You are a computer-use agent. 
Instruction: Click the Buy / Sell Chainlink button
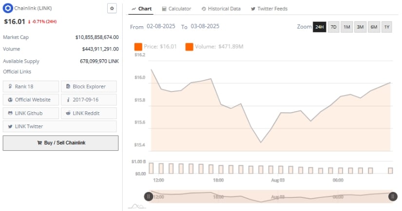point(60,143)
